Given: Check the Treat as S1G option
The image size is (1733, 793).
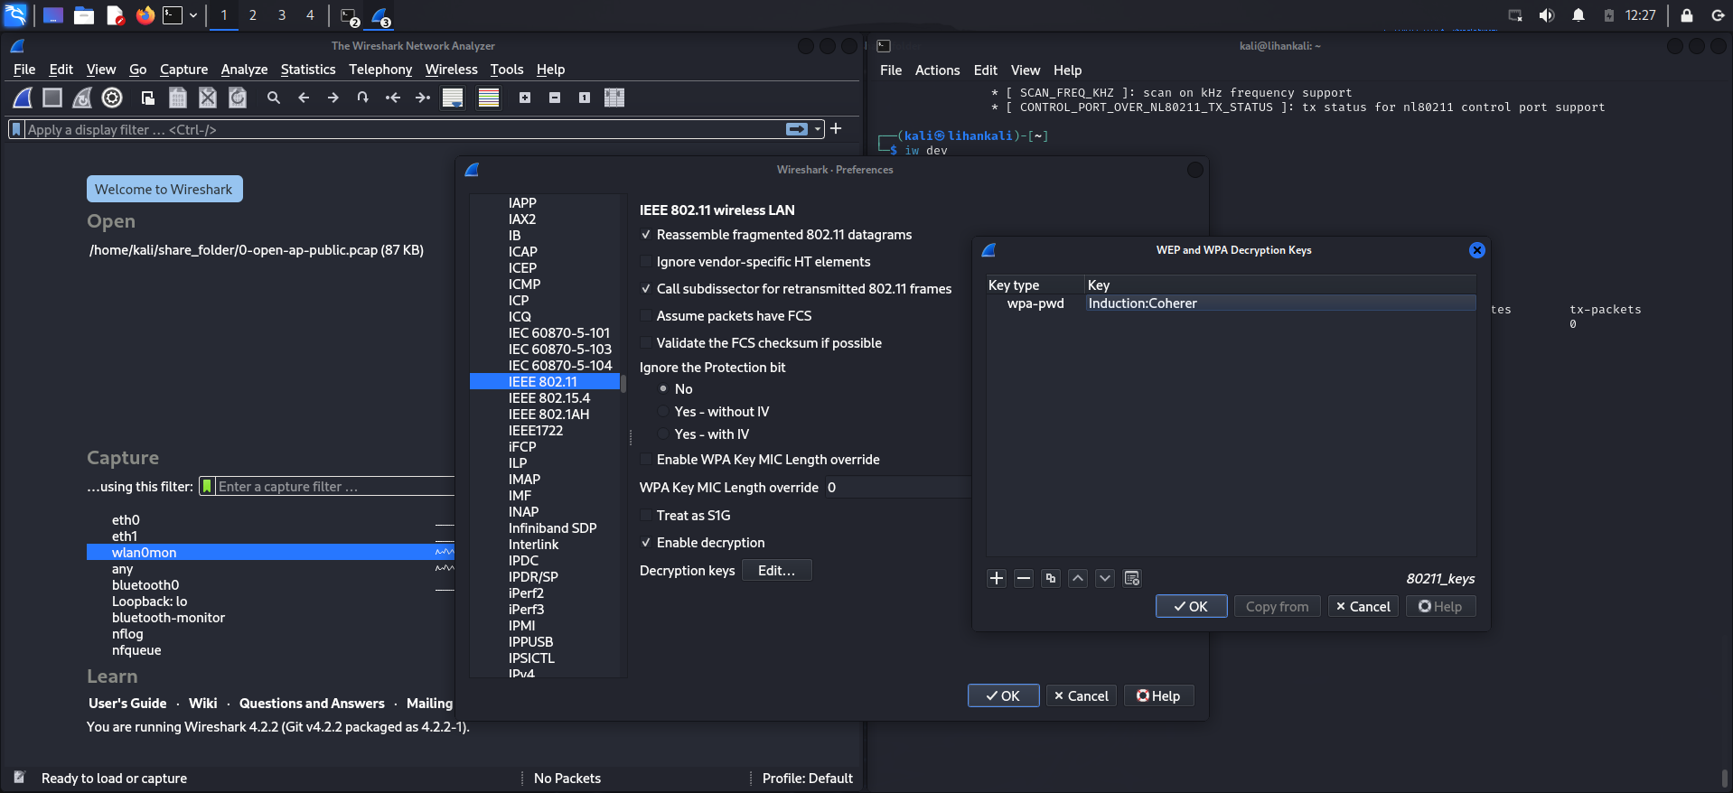Looking at the screenshot, I should [x=646, y=516].
